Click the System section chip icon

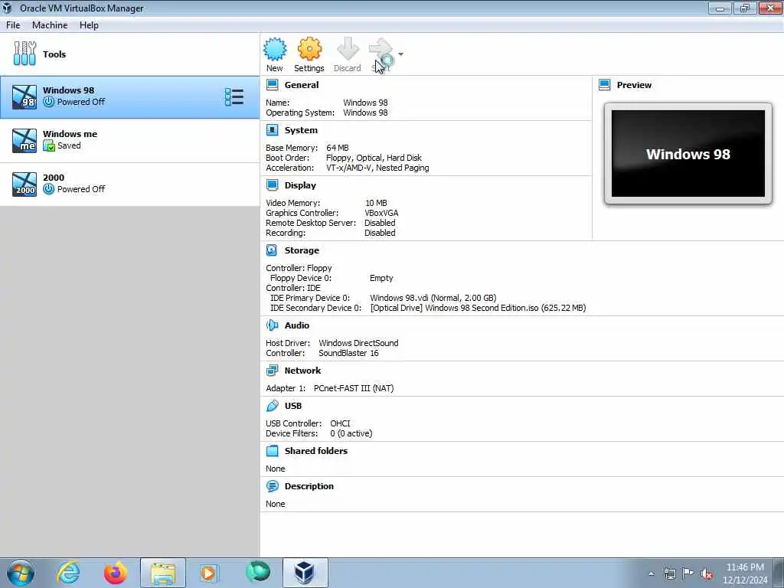point(272,130)
